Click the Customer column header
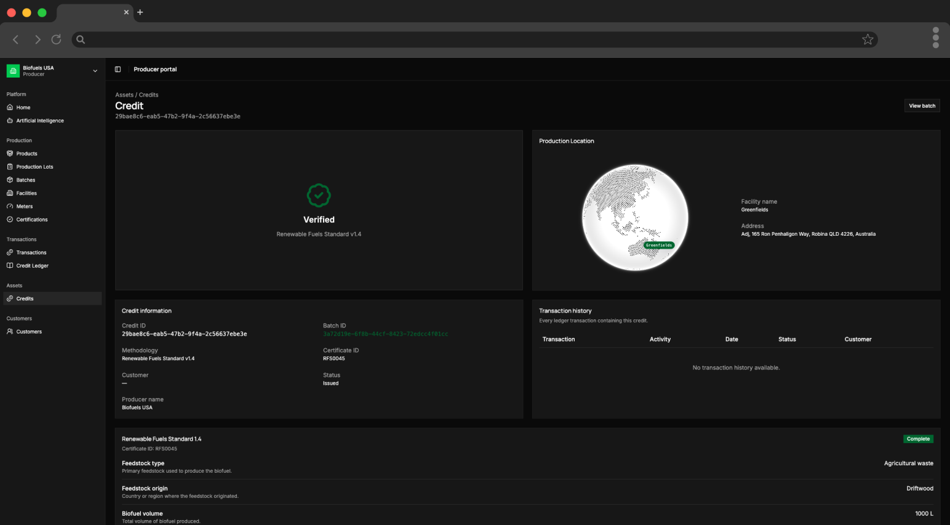This screenshot has width=950, height=525. [858, 339]
